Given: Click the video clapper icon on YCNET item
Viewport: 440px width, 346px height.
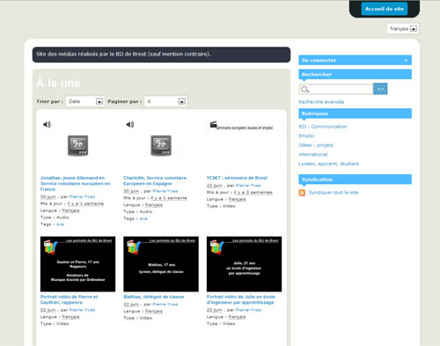Looking at the screenshot, I should click(x=214, y=124).
